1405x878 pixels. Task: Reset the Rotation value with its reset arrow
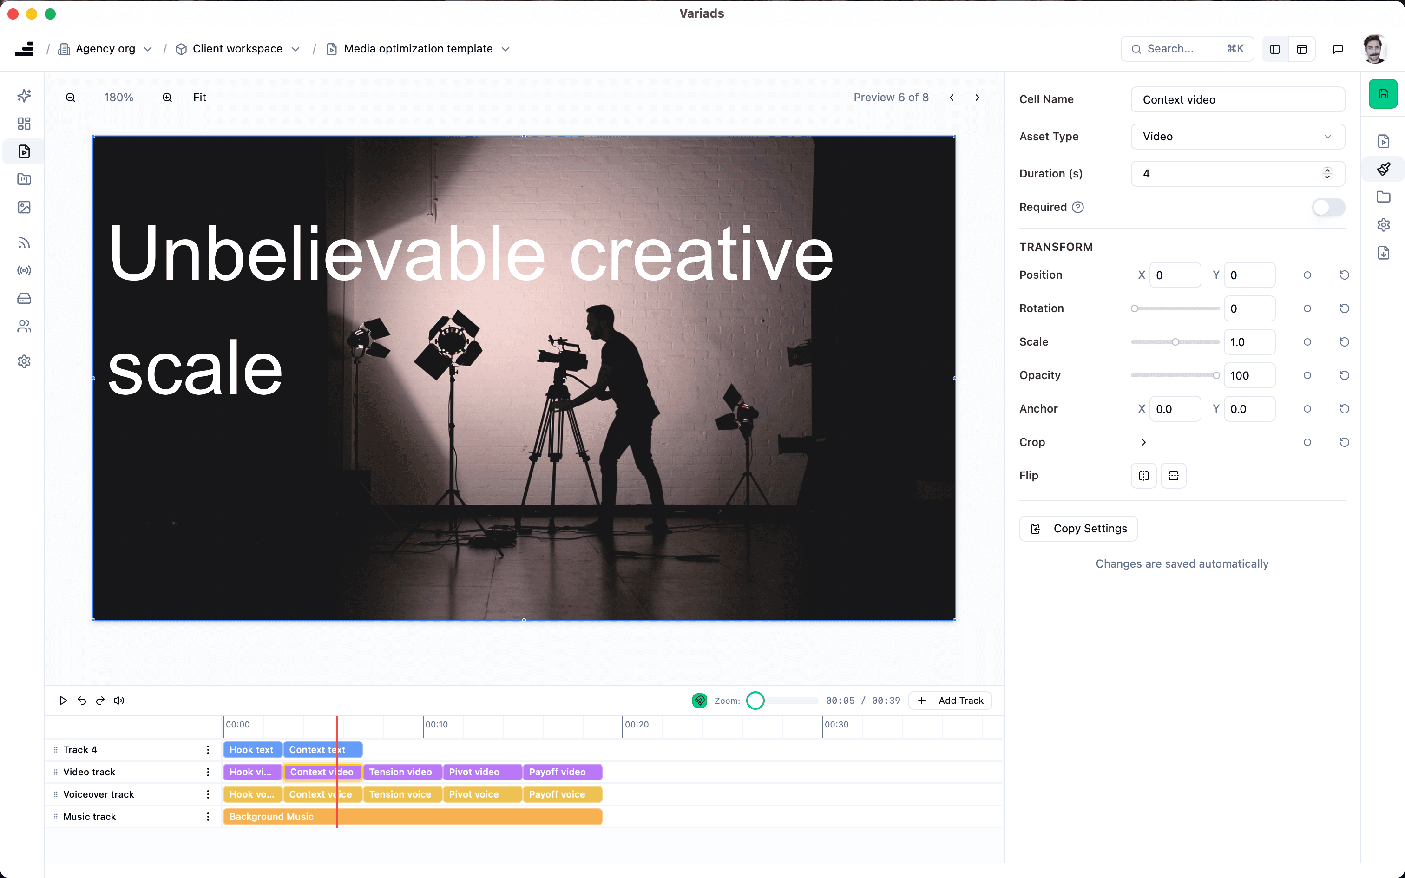tap(1345, 308)
